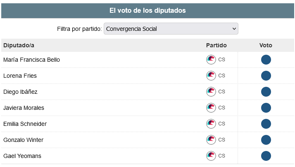Click the CS party logo beside María Francisca Bello

pyautogui.click(x=211, y=60)
